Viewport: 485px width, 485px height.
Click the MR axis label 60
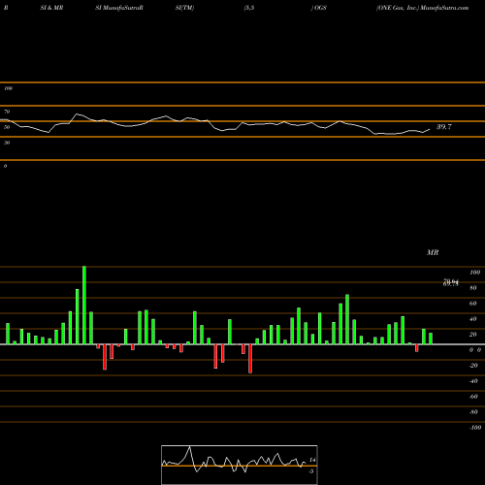pyautogui.click(x=473, y=304)
